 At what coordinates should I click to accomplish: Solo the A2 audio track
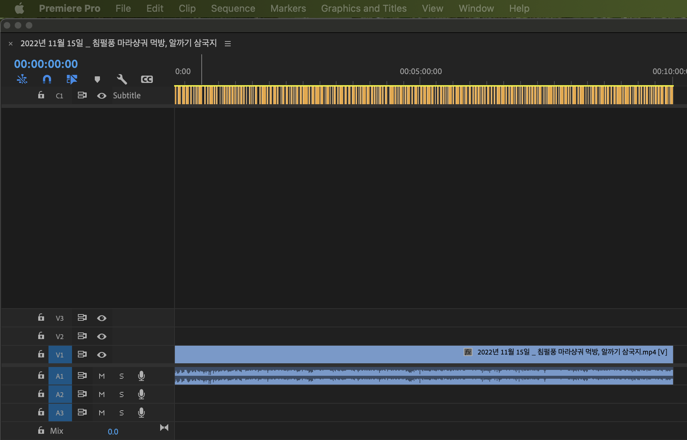(x=122, y=394)
